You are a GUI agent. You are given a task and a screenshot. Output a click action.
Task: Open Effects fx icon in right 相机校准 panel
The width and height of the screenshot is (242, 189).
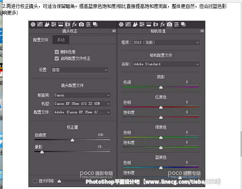click(x=162, y=24)
